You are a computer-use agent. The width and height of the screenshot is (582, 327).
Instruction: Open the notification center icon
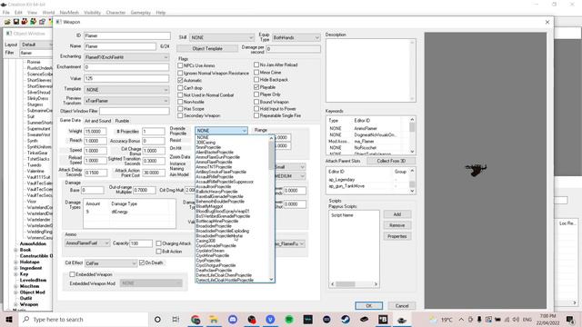[570, 319]
